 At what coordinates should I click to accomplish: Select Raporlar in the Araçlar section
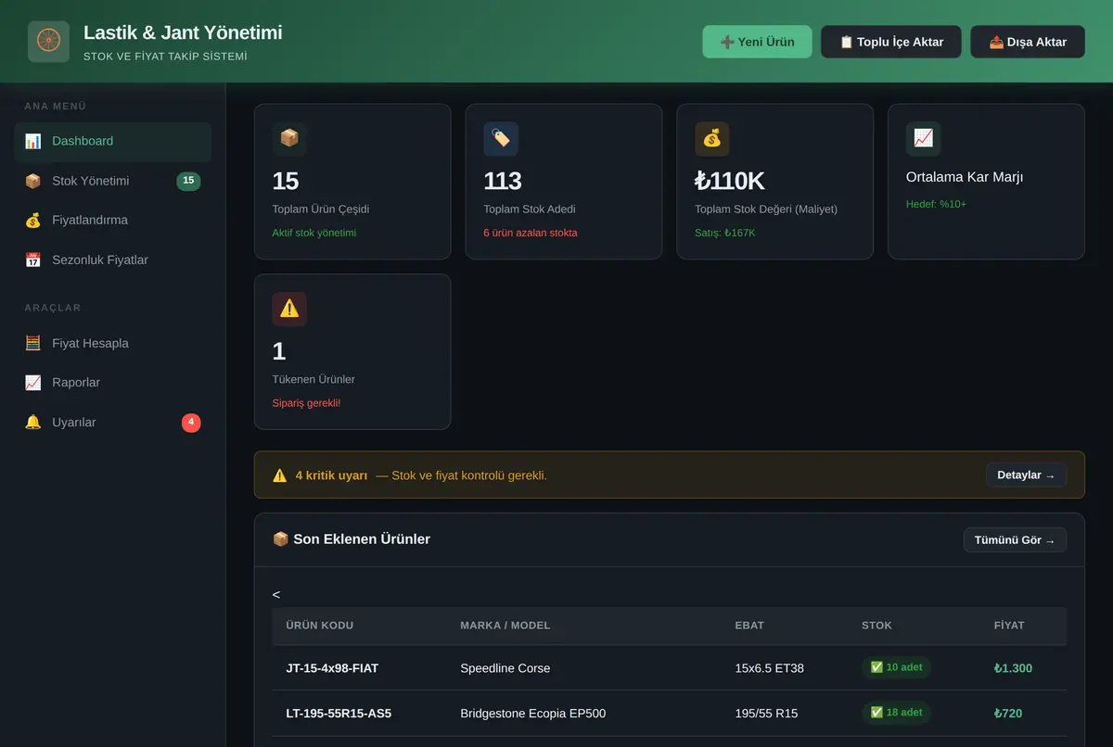(112, 383)
